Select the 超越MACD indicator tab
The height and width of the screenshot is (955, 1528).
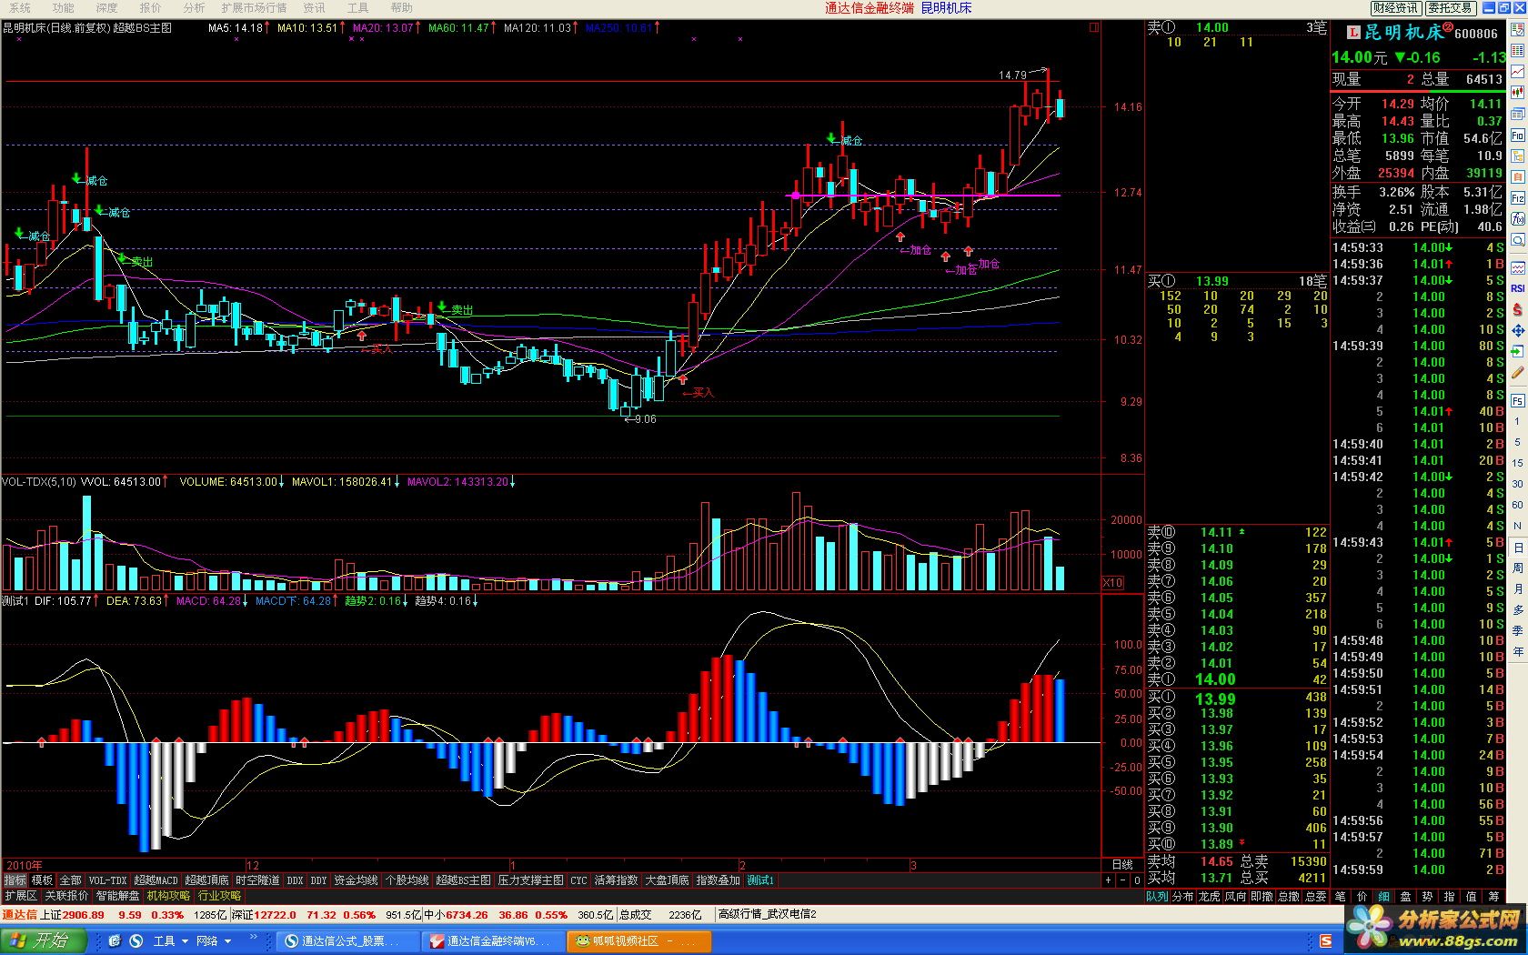pos(156,880)
